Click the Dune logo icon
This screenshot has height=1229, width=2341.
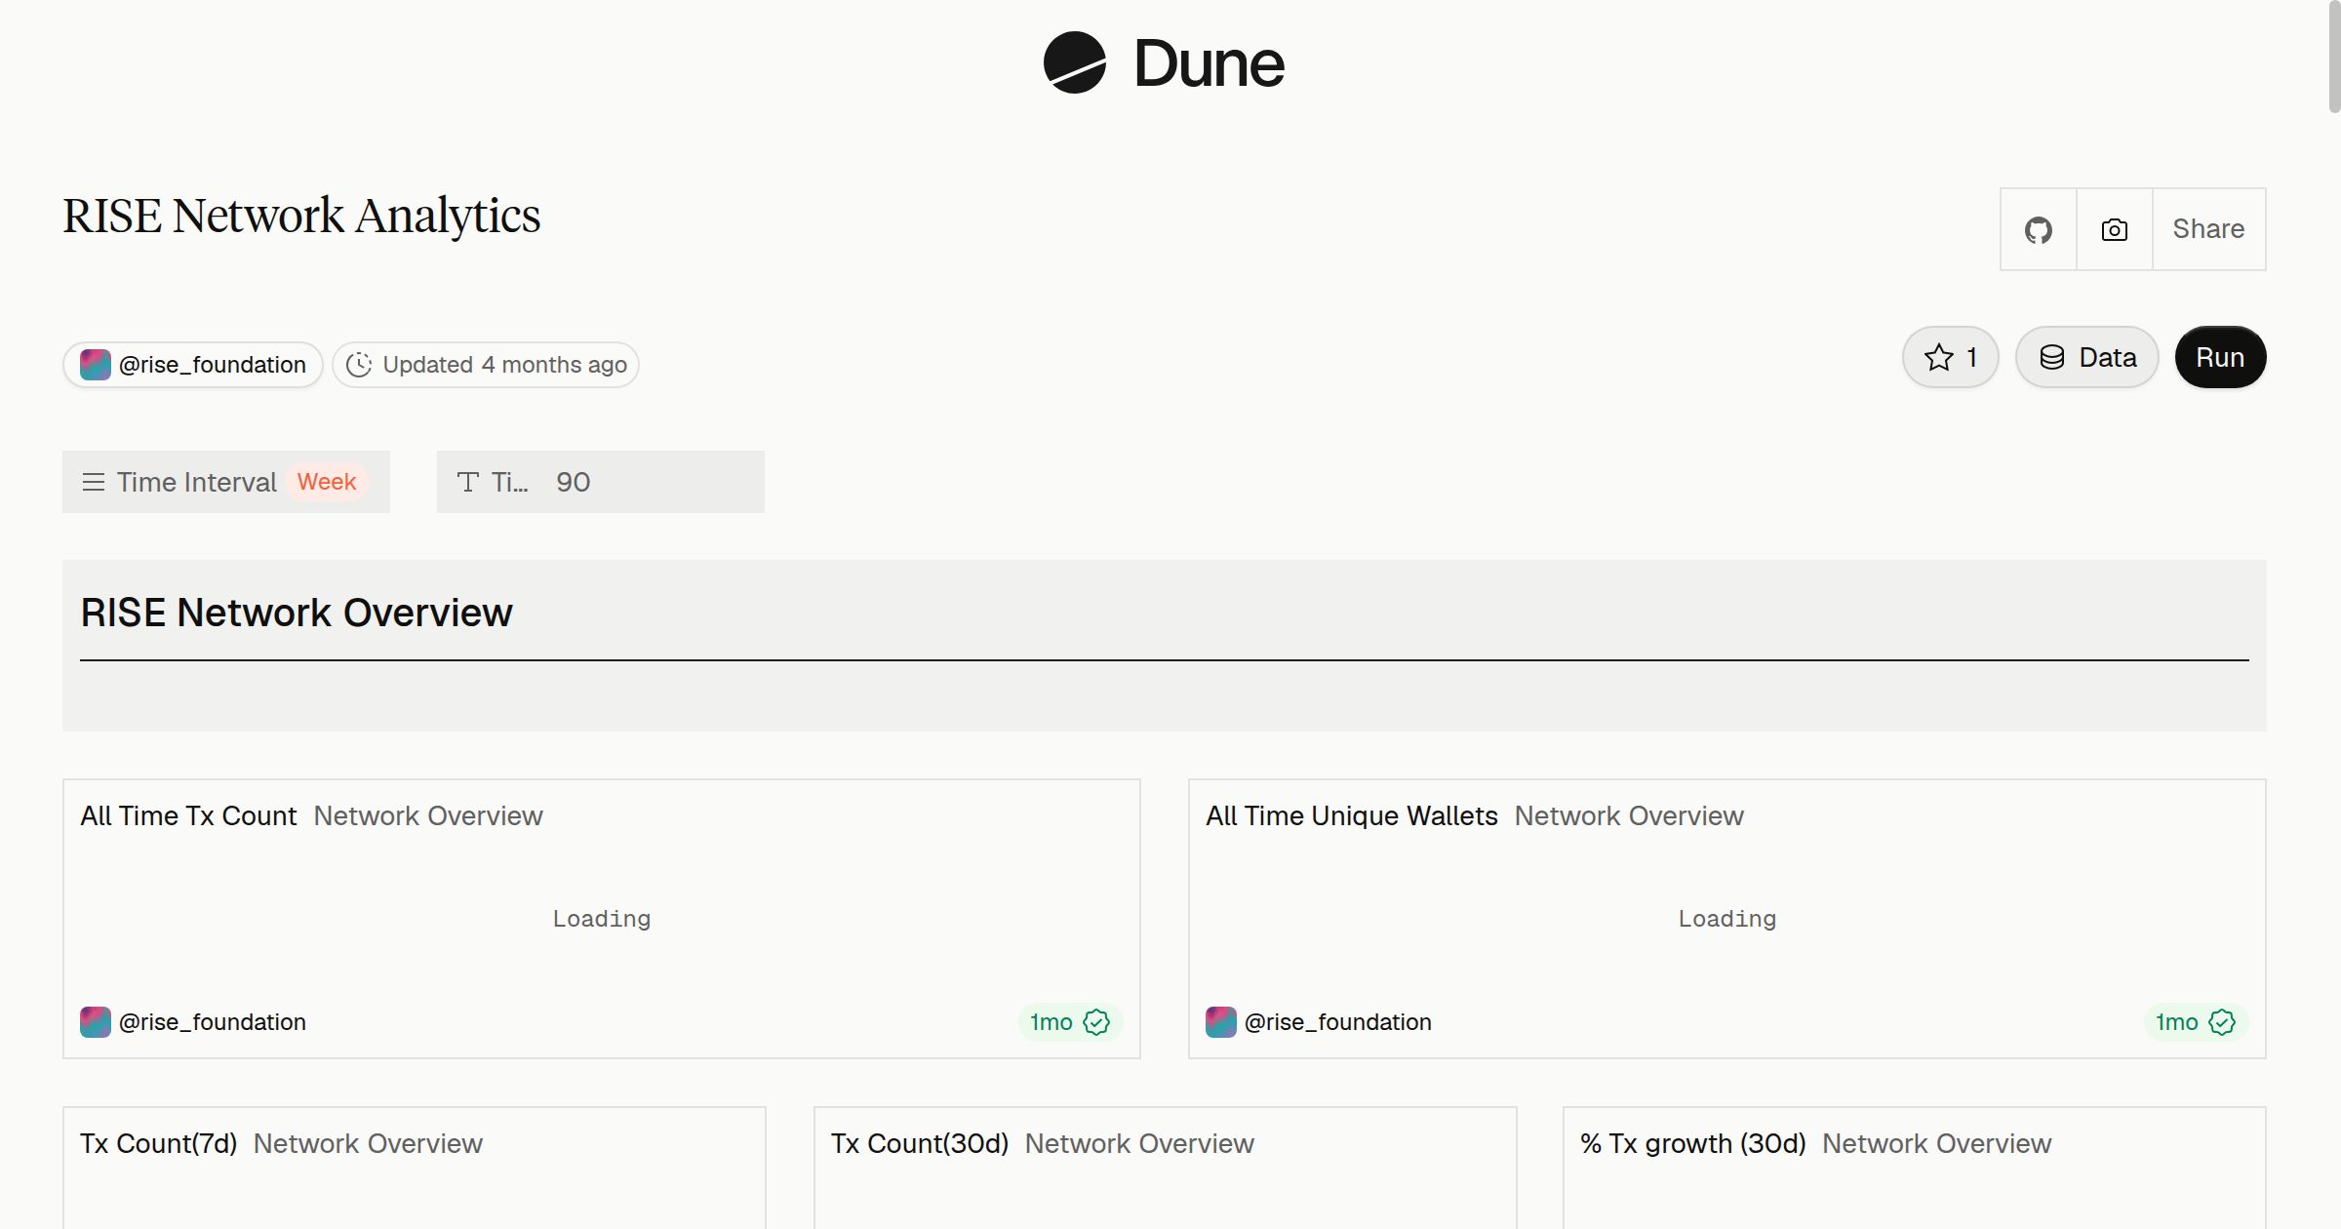click(1074, 62)
